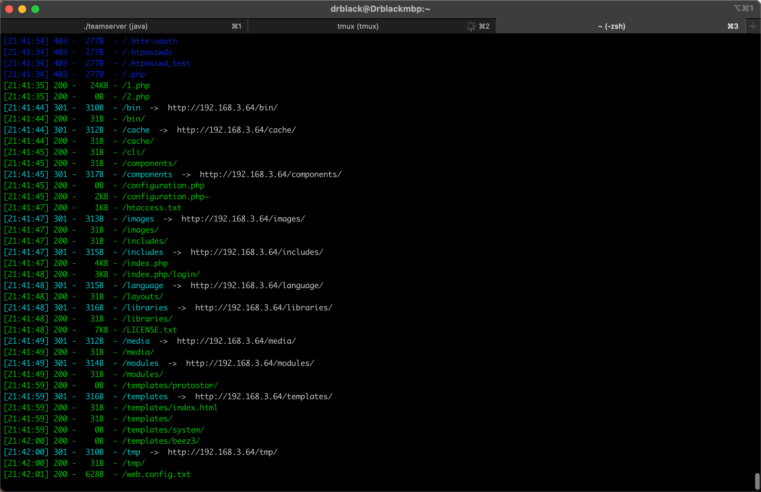Click the /images/ 200 result path
Screen dimensions: 761x492
pyautogui.click(x=140, y=230)
